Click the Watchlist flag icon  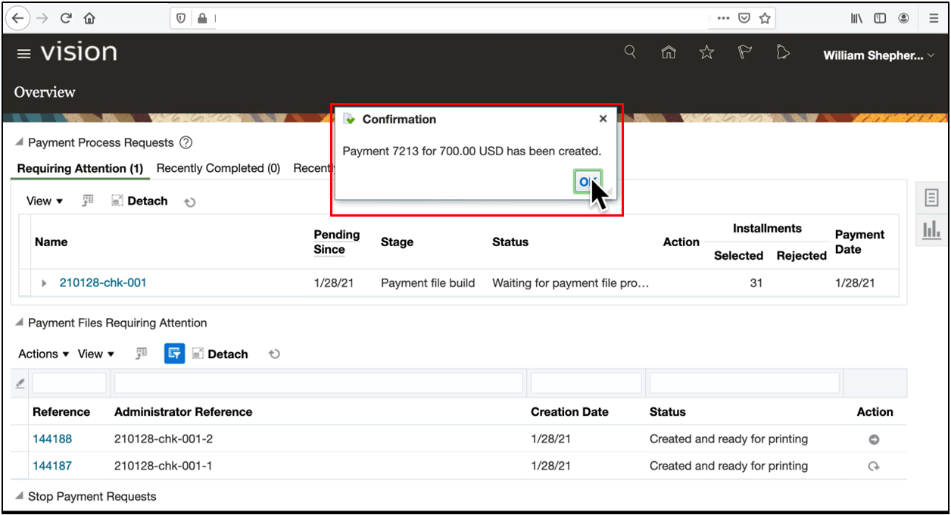(744, 51)
